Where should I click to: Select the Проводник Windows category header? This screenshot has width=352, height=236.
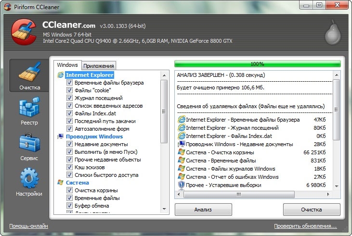[94, 137]
